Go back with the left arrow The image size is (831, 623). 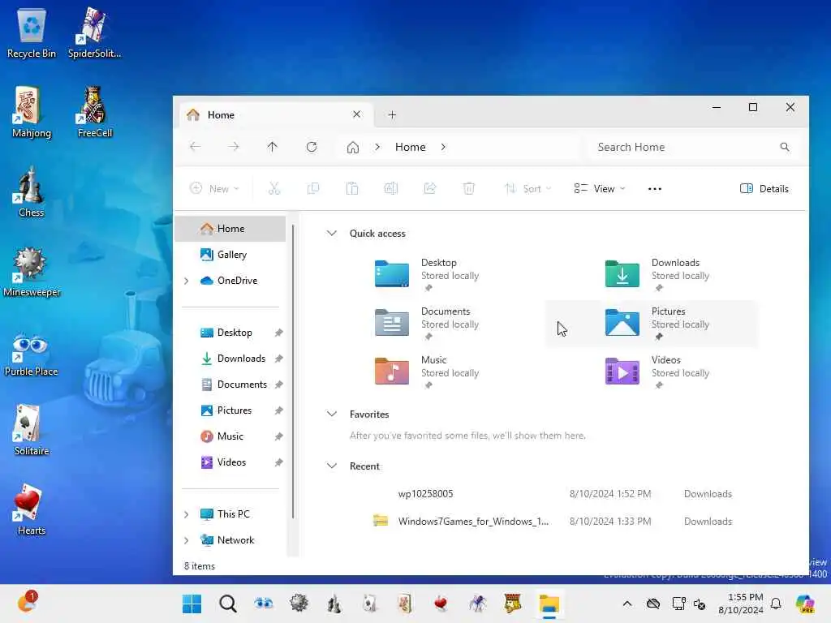pyautogui.click(x=195, y=147)
